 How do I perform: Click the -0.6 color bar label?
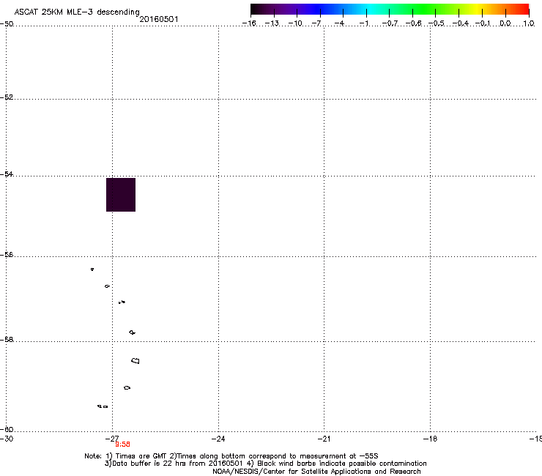[413, 23]
